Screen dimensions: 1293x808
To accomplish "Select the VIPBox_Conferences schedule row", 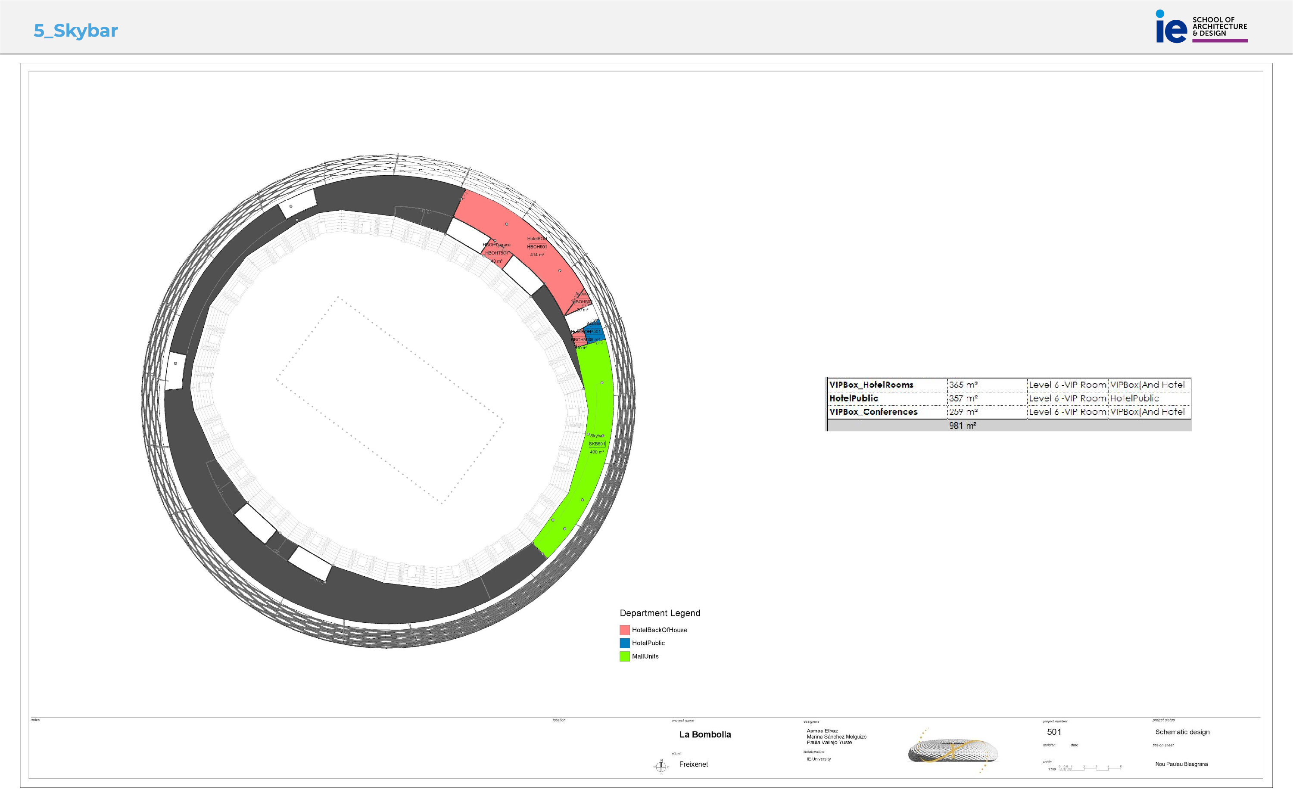I will [x=873, y=411].
